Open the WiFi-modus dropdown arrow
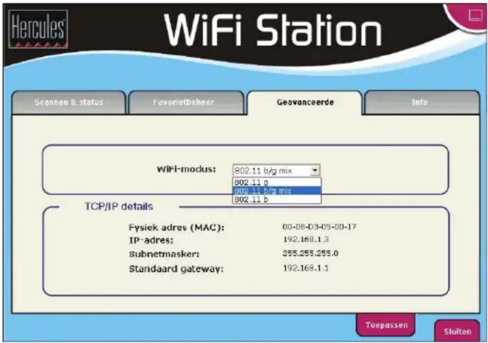 pos(315,170)
